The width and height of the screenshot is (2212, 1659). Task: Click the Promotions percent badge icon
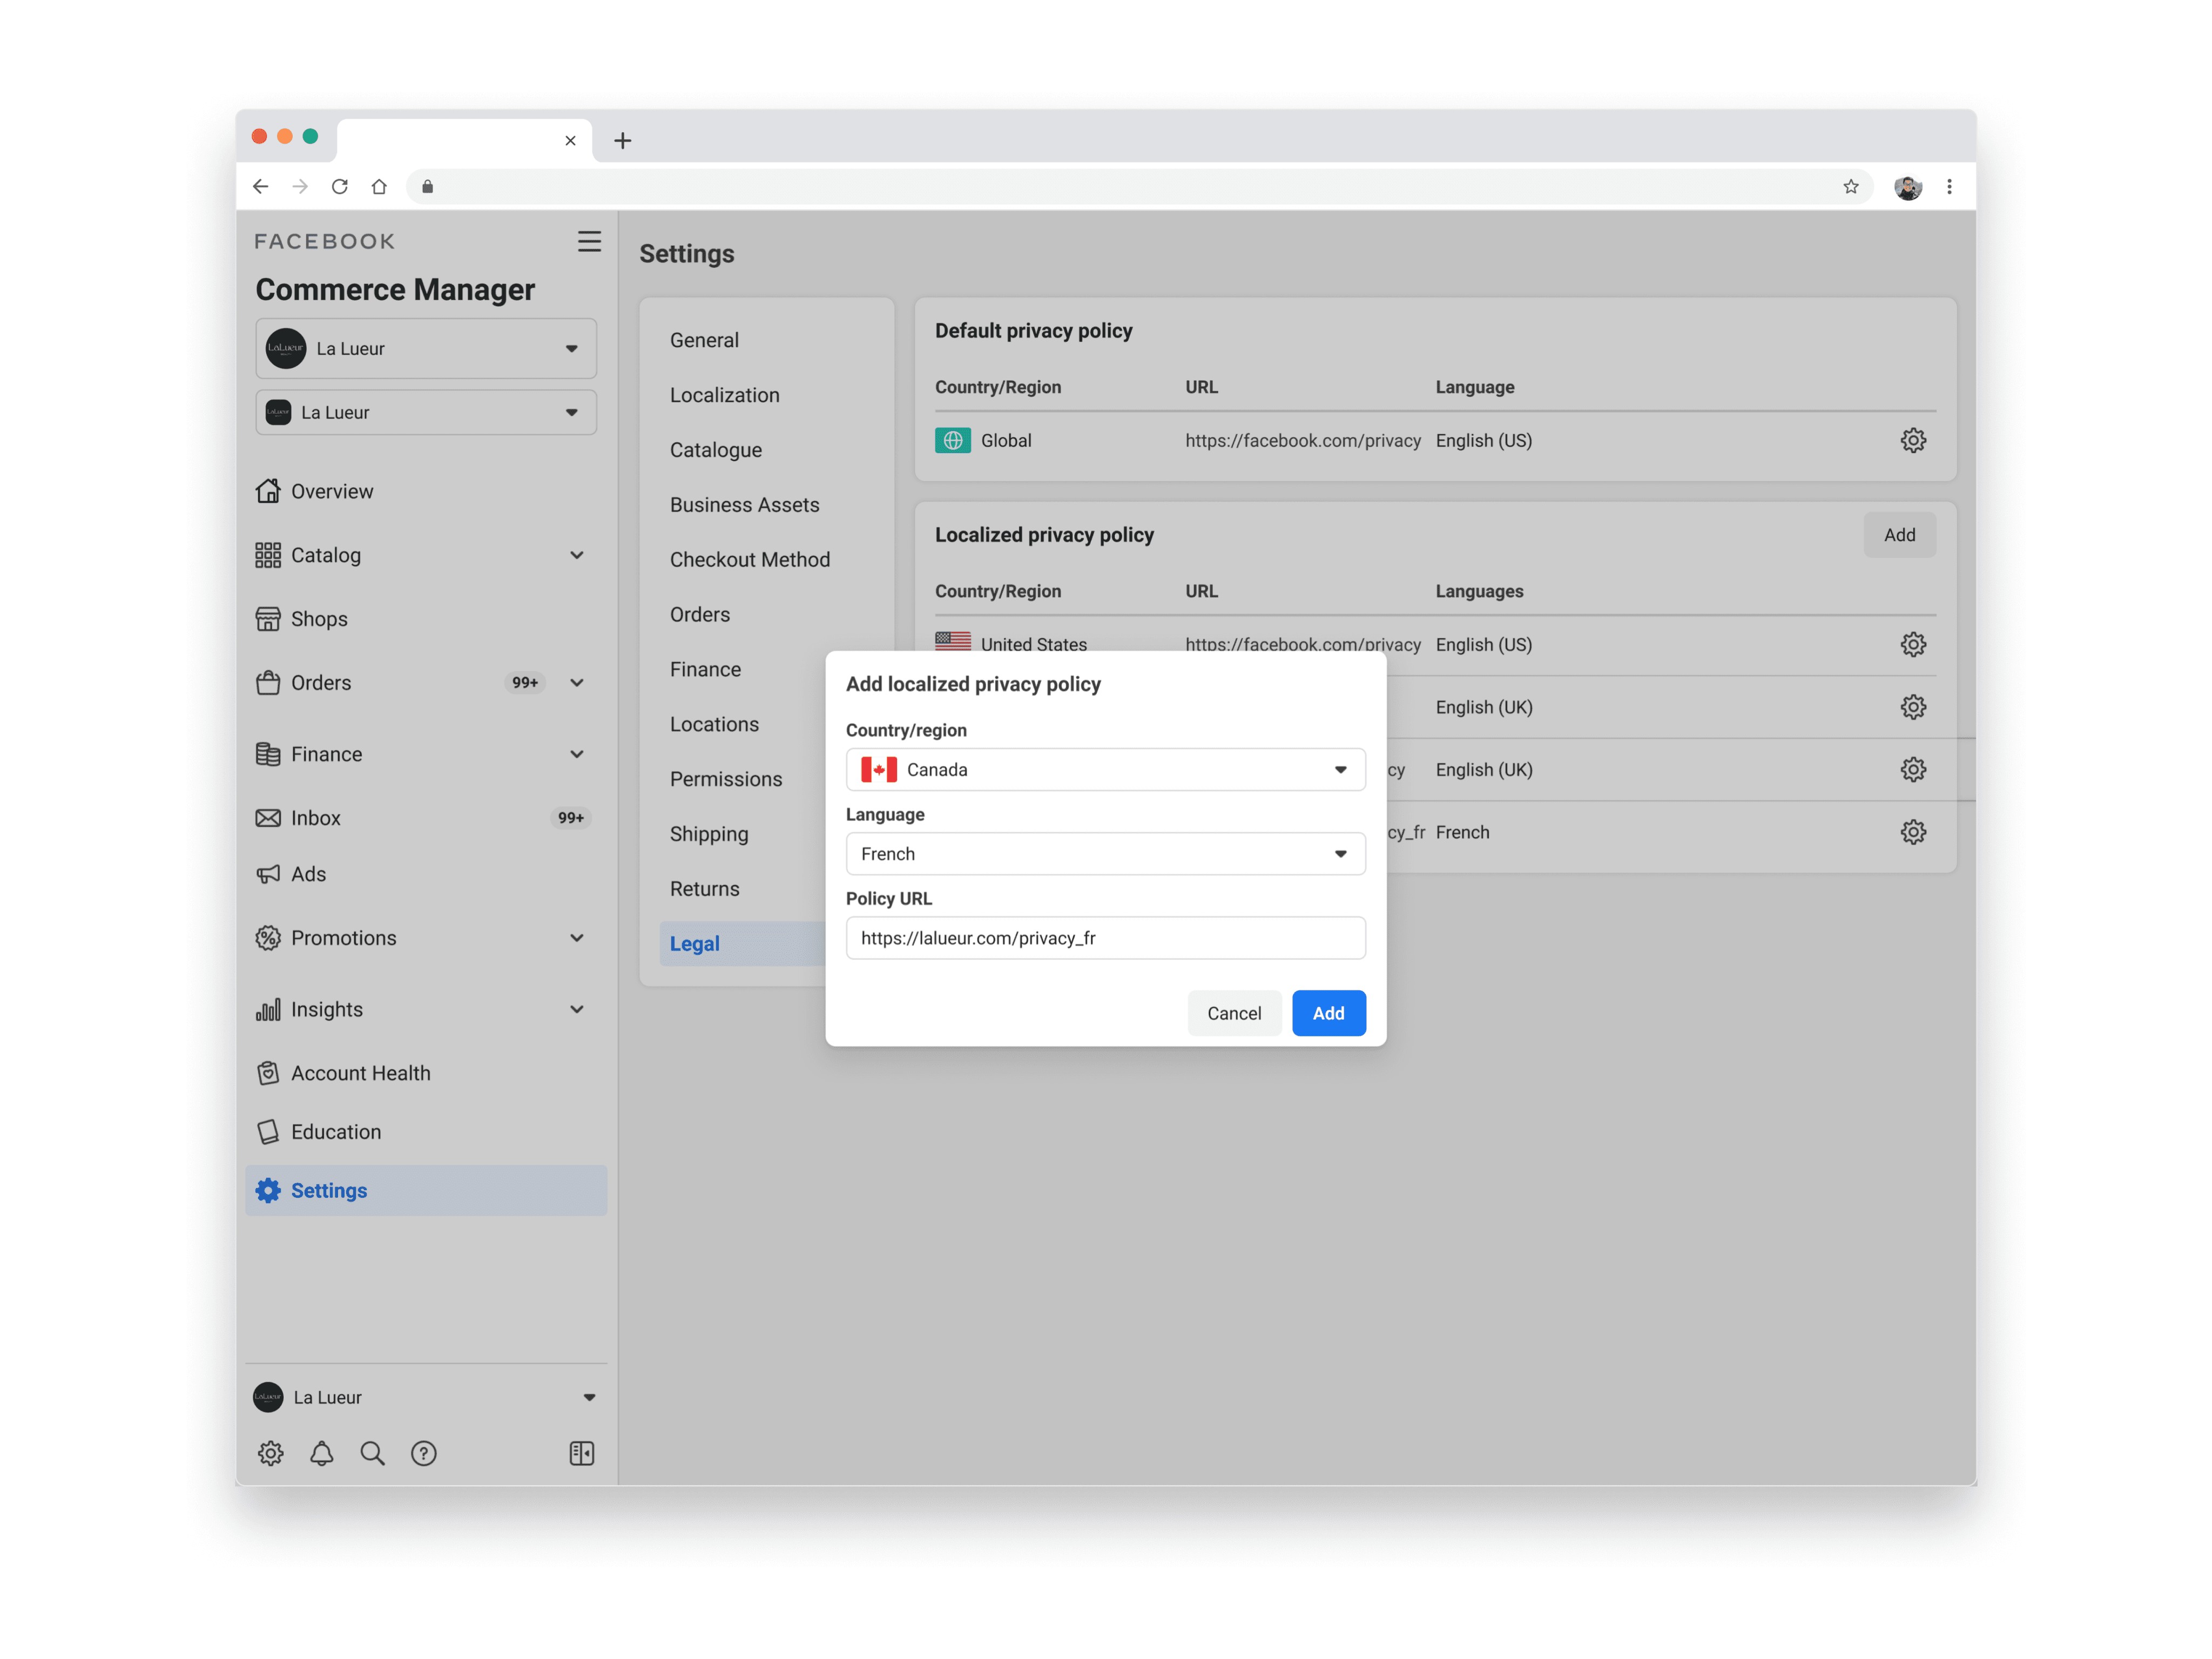267,938
